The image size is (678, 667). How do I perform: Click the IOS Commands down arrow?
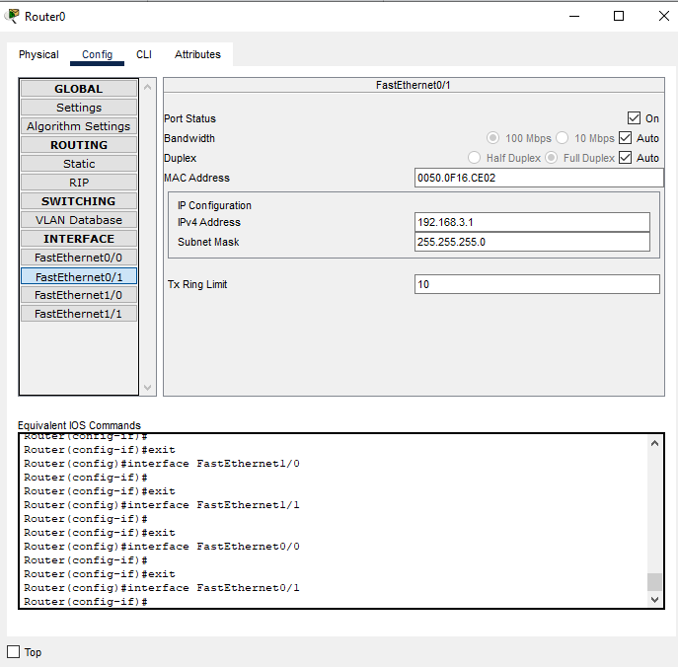[x=654, y=600]
